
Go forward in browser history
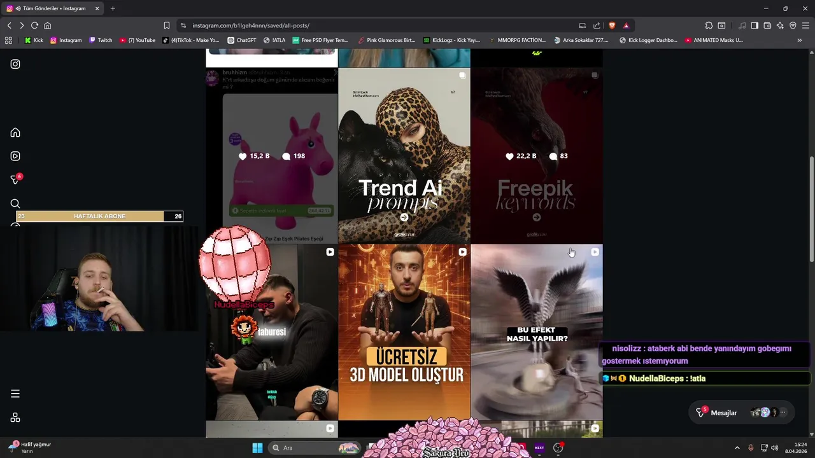pyautogui.click(x=22, y=25)
